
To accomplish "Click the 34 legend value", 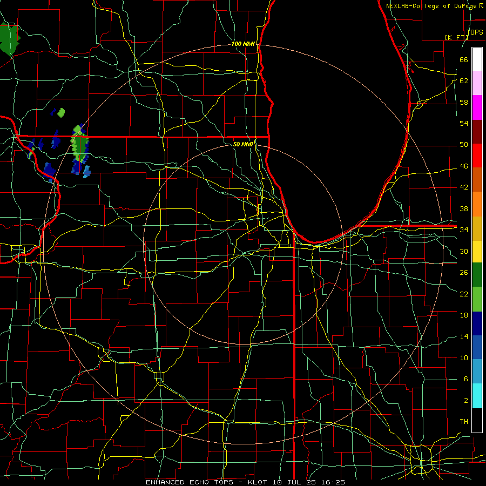I will (x=464, y=230).
